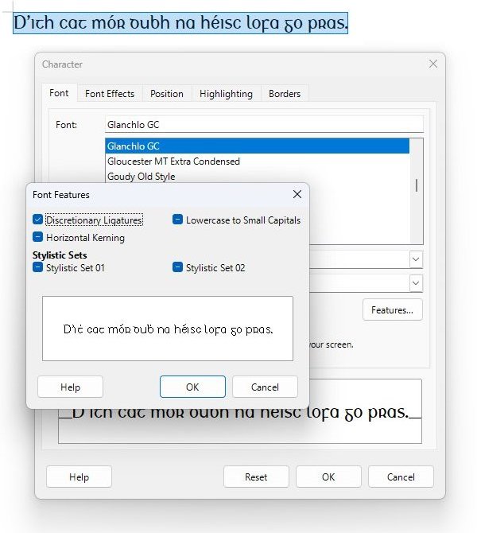Screen dimensions: 477x533
Task: Toggle Discretionary Ligatures checkbox
Action: [x=37, y=220]
